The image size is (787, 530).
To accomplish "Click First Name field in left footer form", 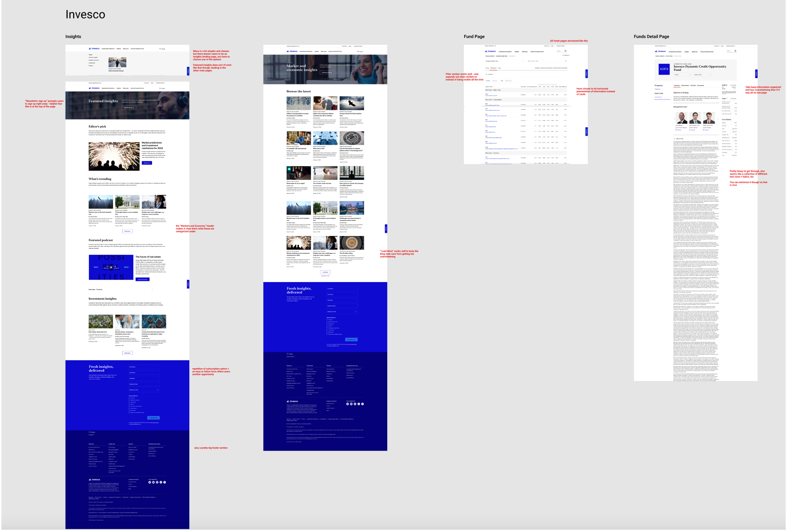I will point(144,367).
